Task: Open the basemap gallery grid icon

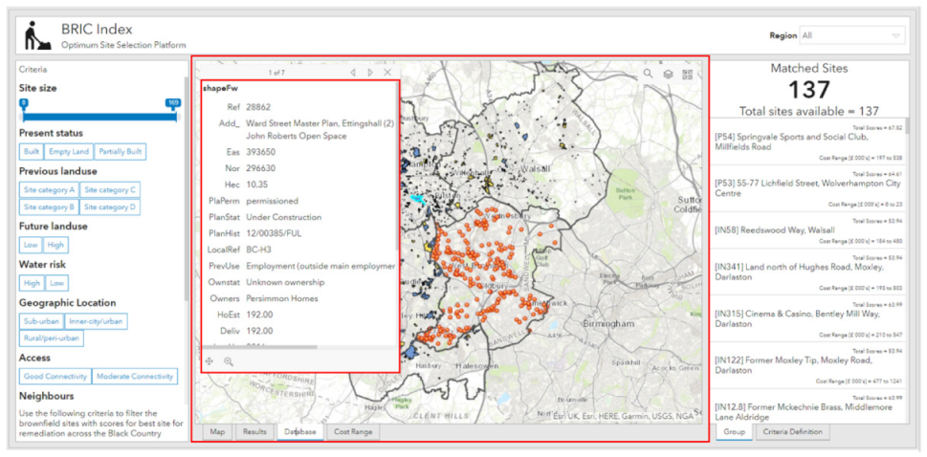Action: point(688,74)
